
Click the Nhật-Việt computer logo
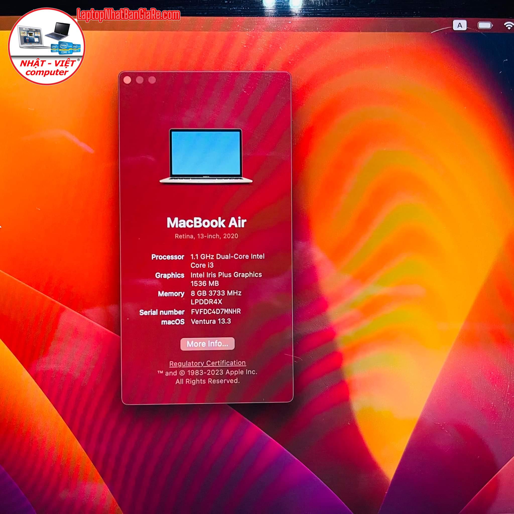tap(47, 47)
